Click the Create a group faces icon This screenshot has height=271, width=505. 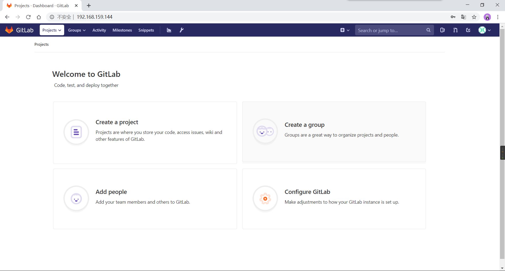(x=265, y=131)
